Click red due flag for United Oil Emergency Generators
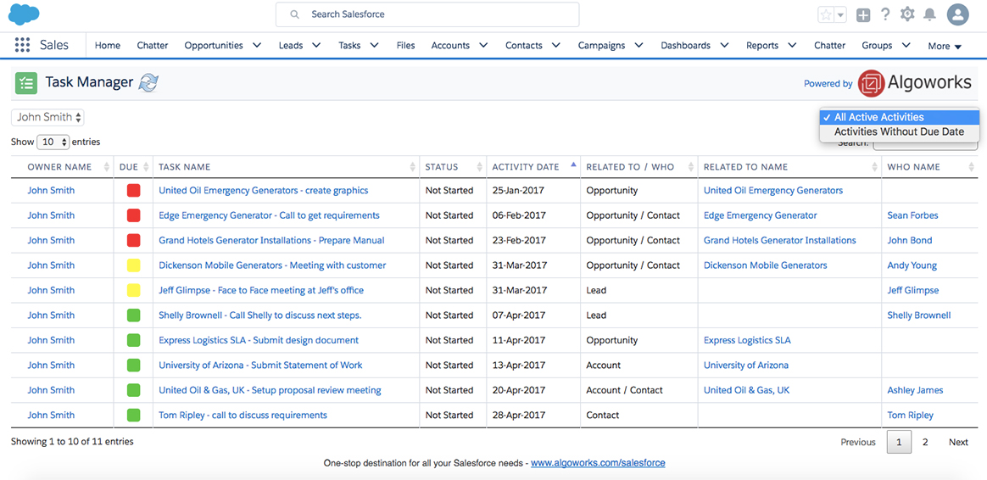 [x=133, y=190]
